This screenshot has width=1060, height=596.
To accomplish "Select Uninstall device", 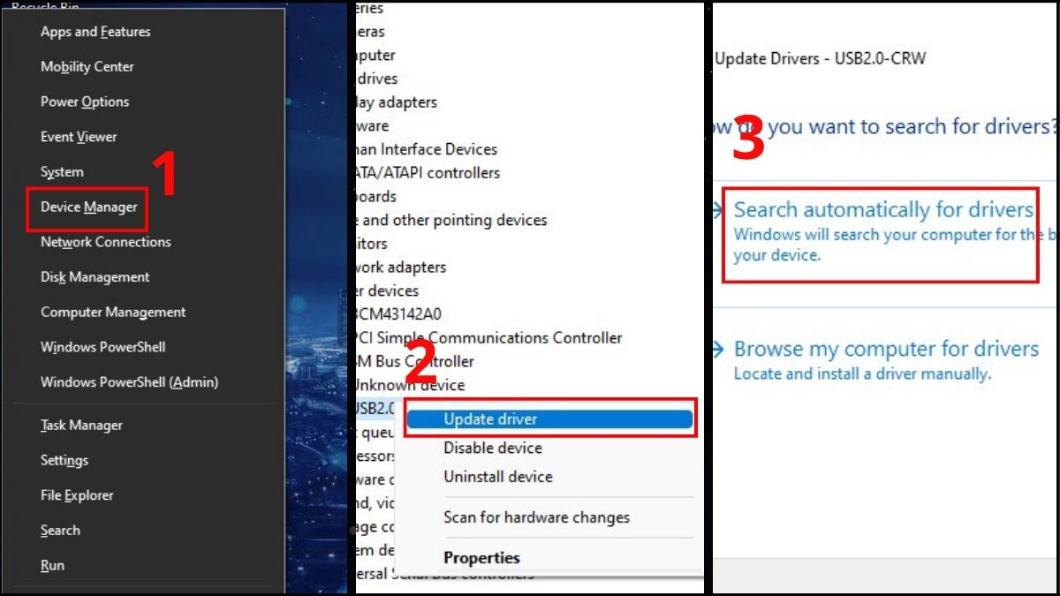I will click(x=497, y=477).
